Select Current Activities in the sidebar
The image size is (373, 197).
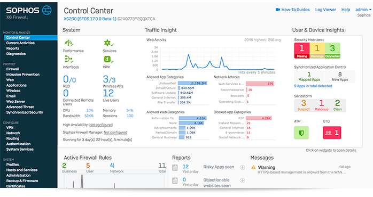click(20, 43)
